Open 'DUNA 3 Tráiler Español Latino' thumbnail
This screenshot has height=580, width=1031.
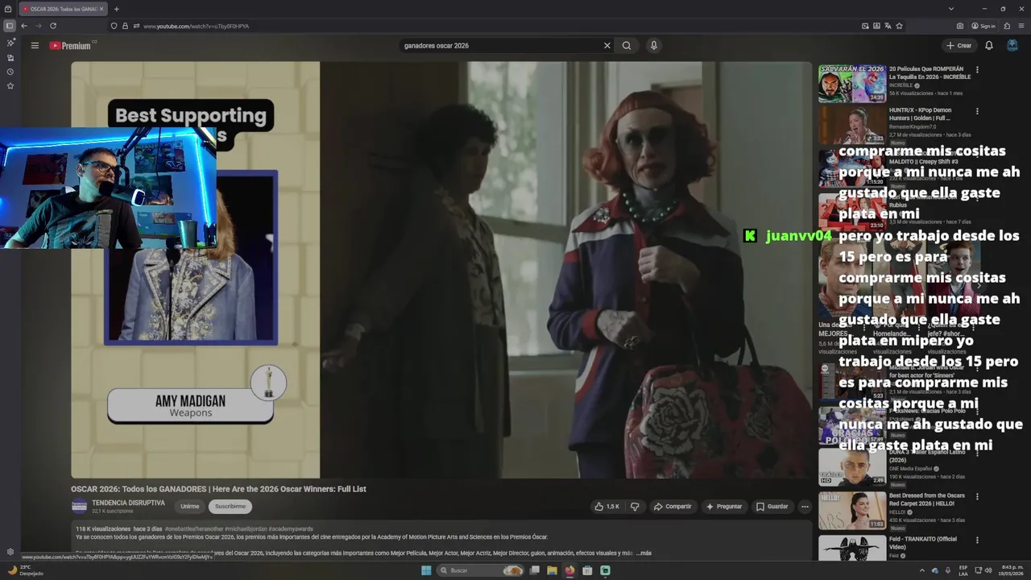(852, 467)
